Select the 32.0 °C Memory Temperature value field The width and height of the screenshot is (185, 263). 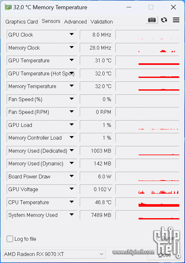[x=96, y=86]
